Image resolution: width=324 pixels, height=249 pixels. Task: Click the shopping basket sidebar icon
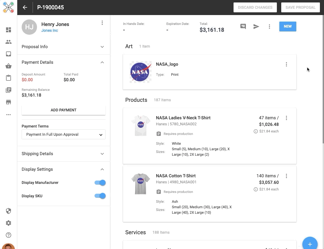tap(8, 66)
